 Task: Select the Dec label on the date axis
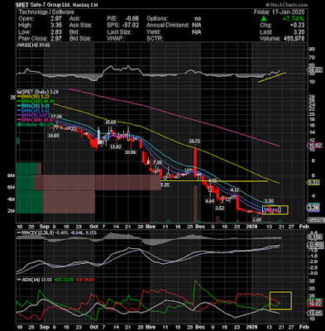[200, 227]
